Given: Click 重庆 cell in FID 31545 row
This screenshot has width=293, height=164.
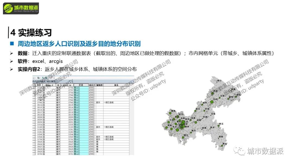Looking at the screenshot, I should click(58, 134).
